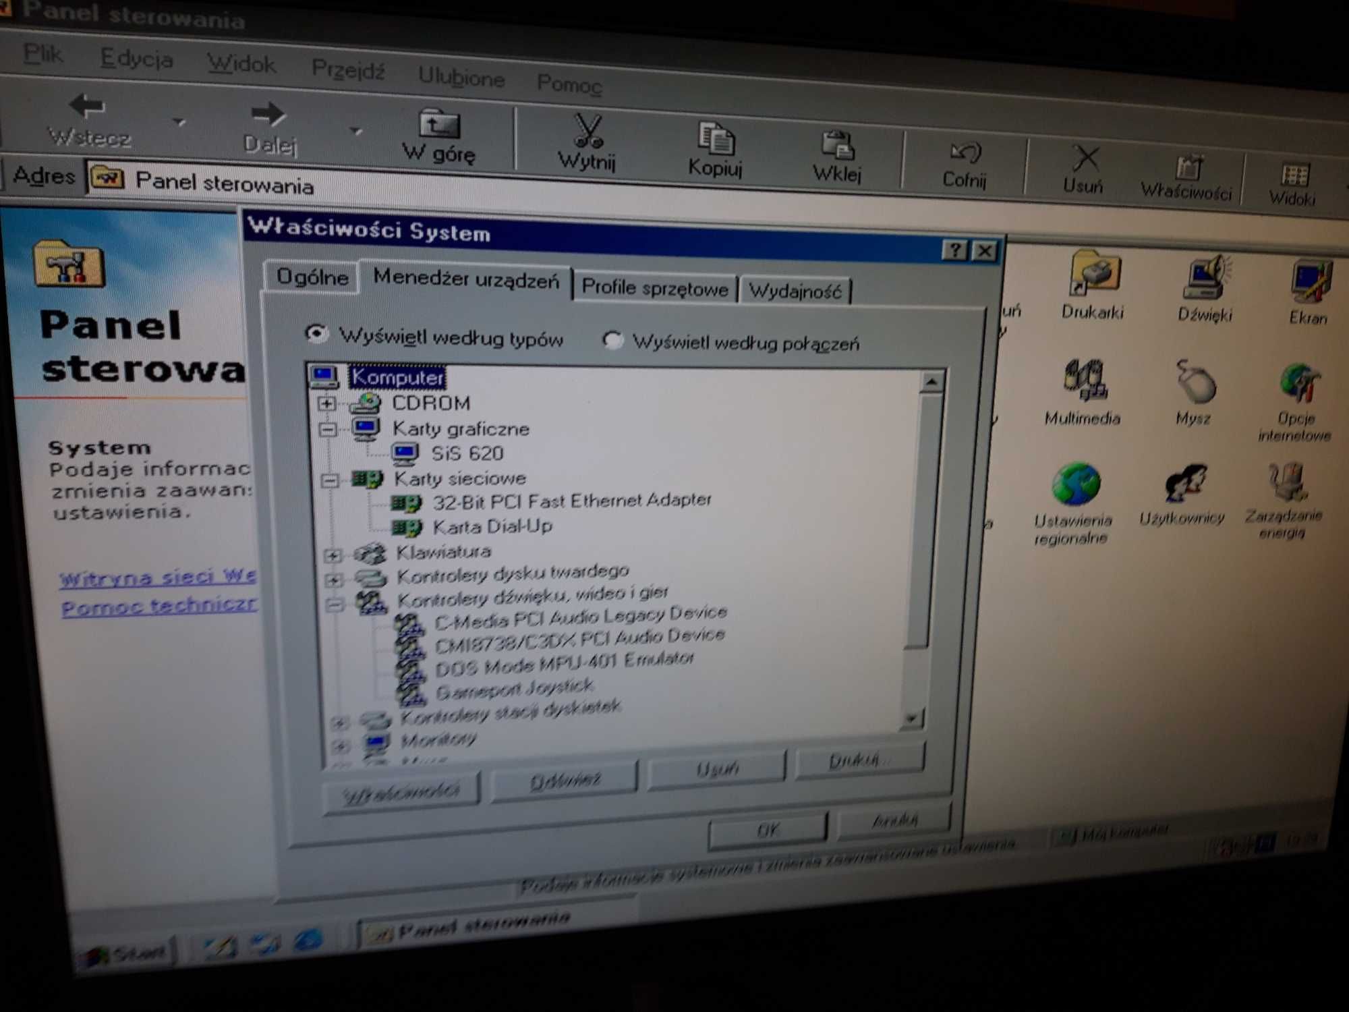Click the Usuń button in dialog

(717, 768)
